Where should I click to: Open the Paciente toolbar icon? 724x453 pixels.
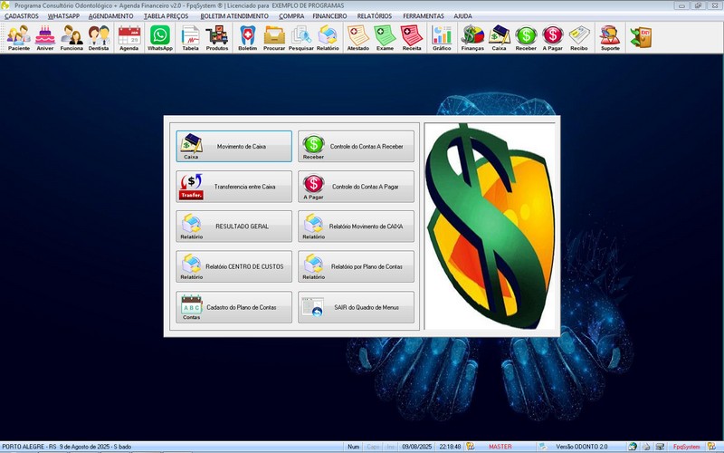tap(18, 37)
